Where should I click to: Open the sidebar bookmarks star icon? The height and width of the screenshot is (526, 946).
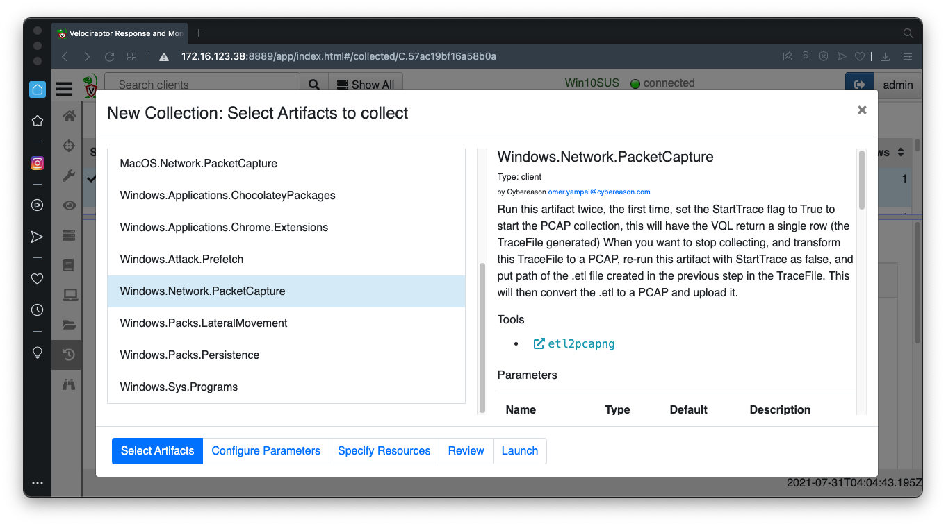tap(38, 121)
